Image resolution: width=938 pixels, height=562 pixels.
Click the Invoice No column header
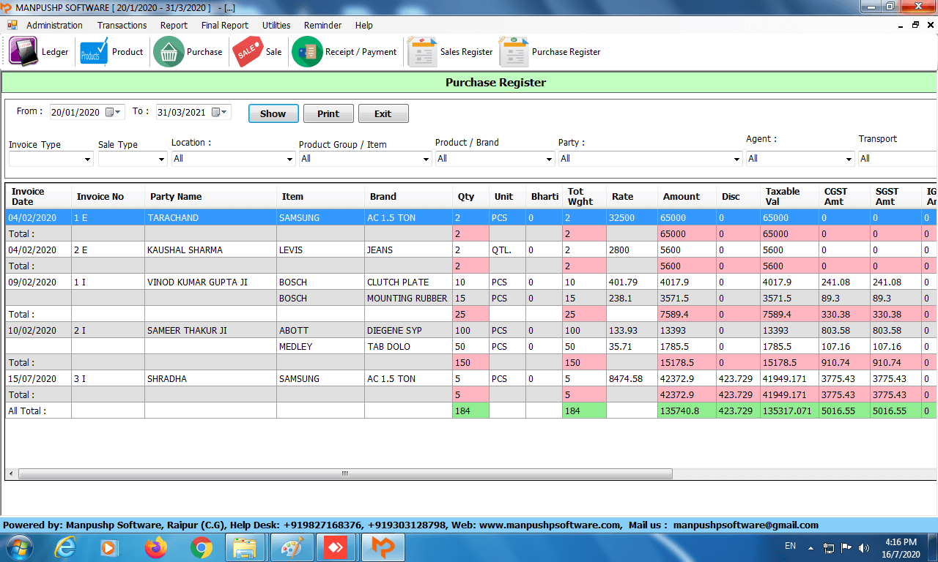coord(108,197)
